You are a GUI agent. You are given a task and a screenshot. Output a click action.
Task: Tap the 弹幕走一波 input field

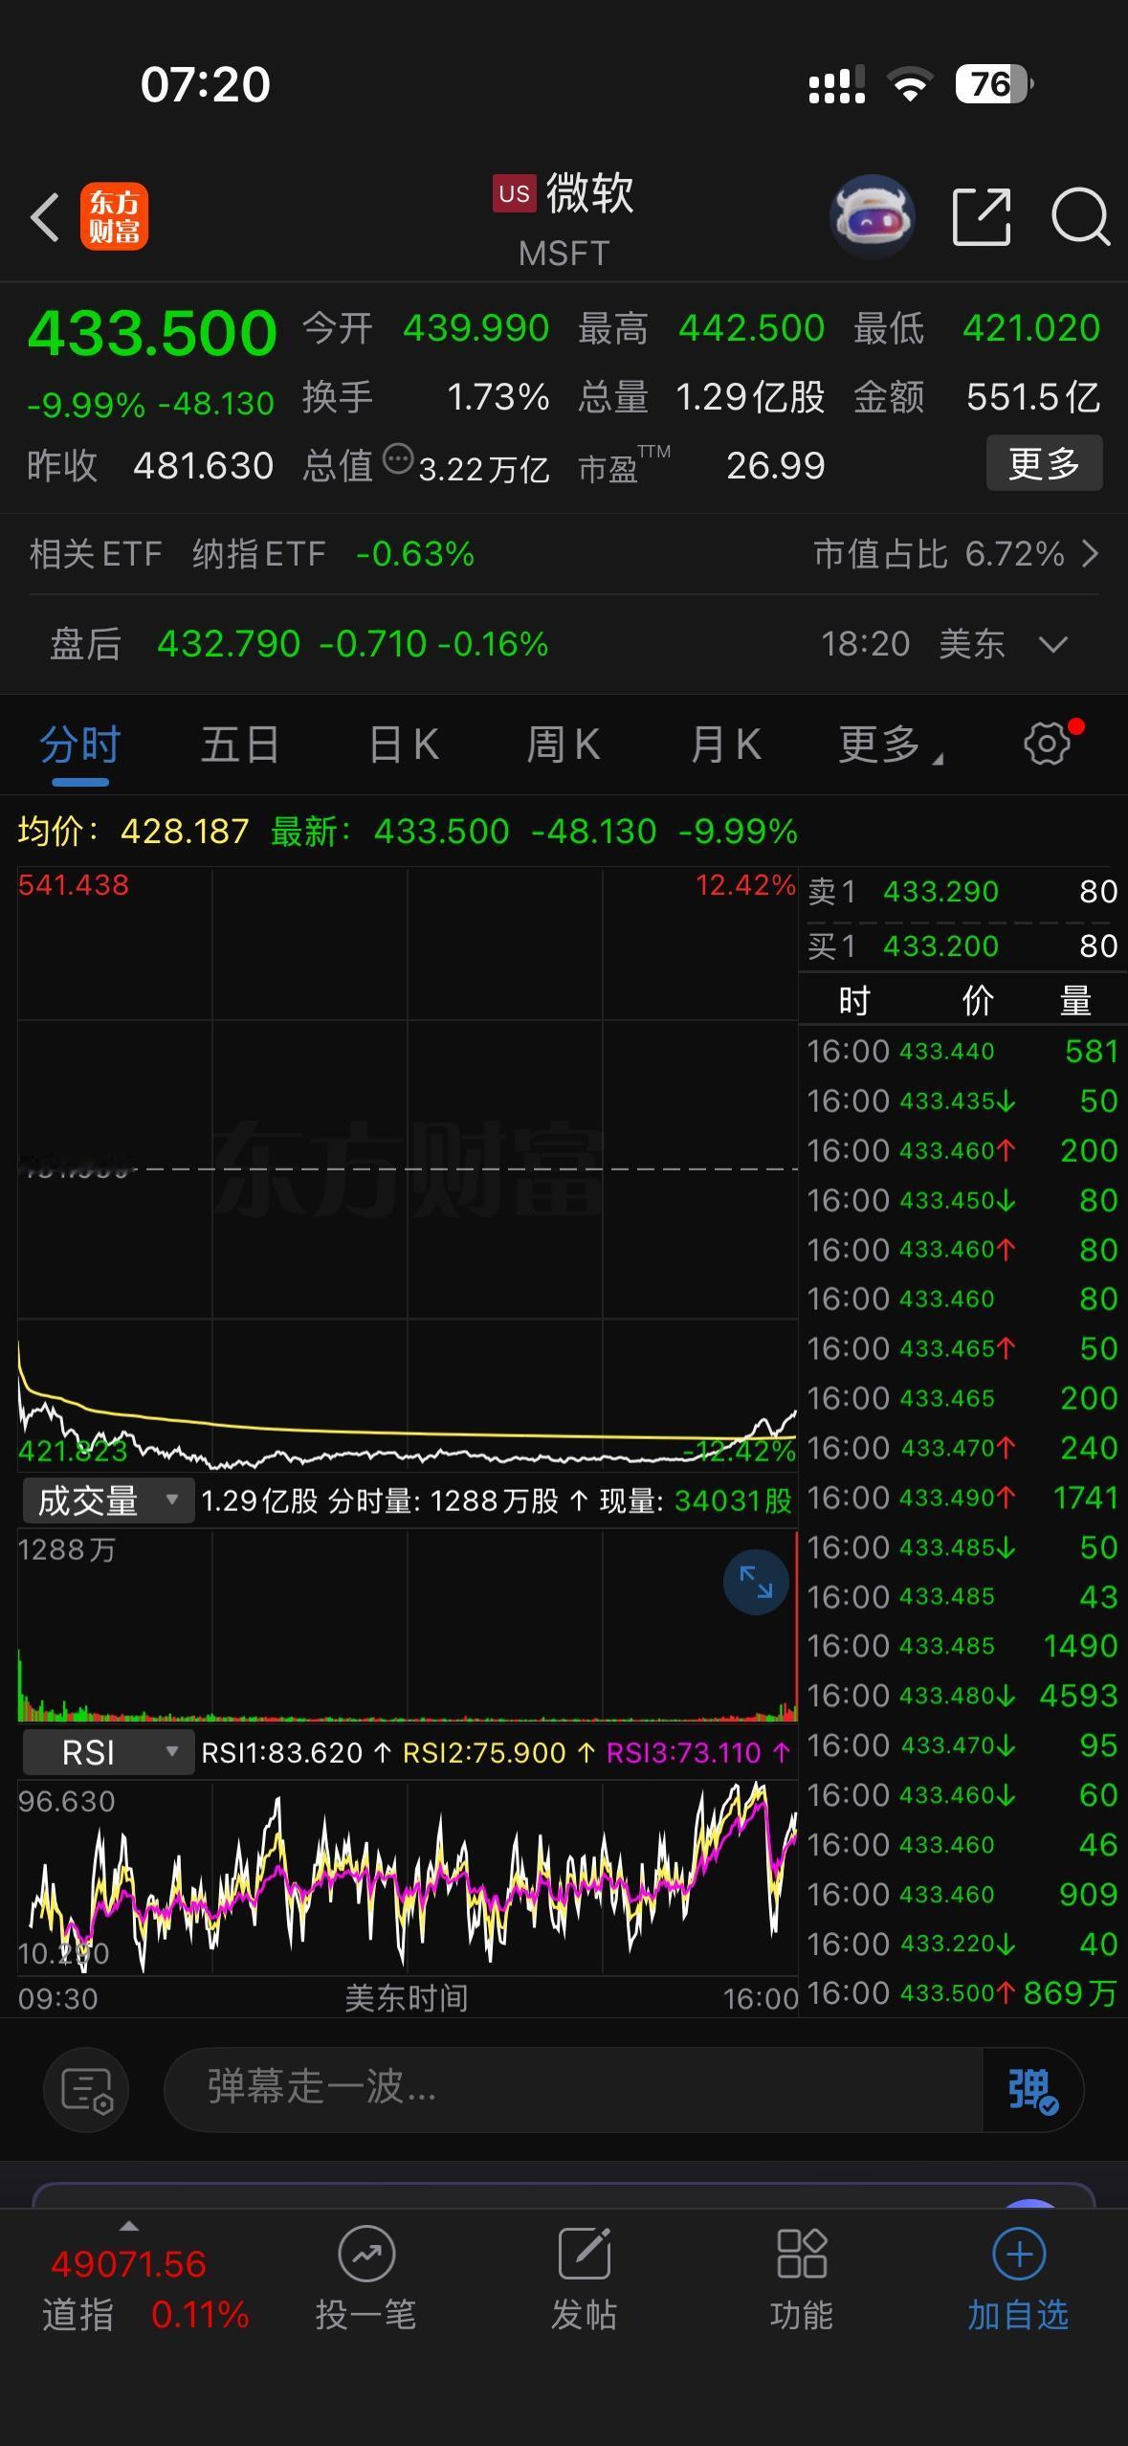pyautogui.click(x=574, y=2089)
